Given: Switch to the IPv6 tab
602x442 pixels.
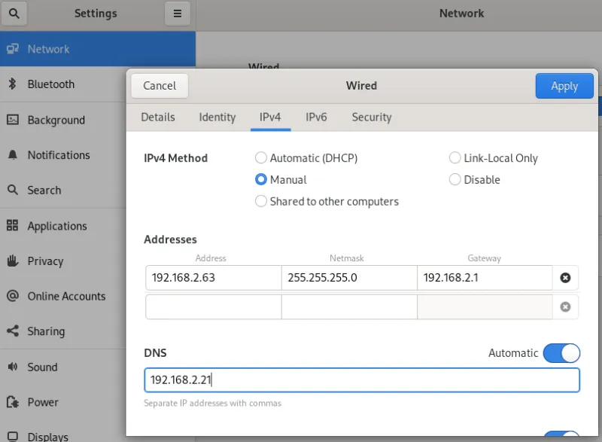Looking at the screenshot, I should (x=317, y=117).
